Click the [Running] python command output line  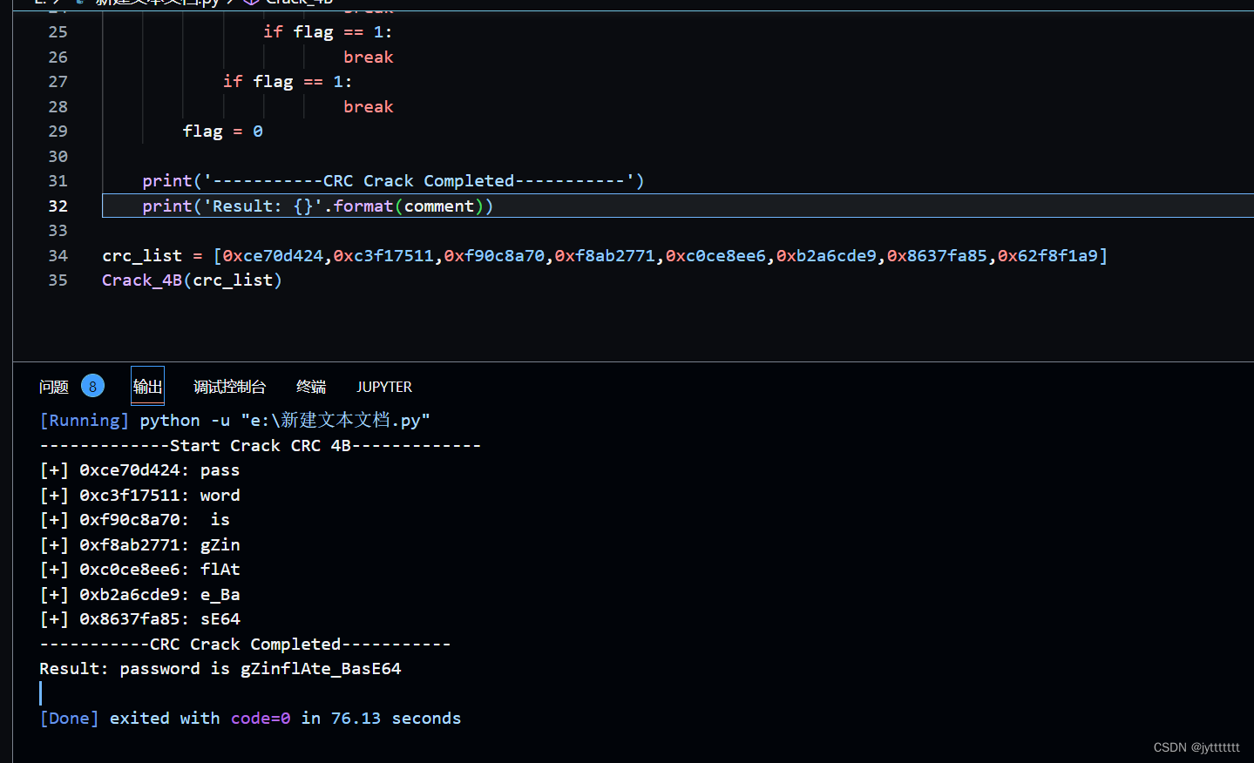click(234, 421)
